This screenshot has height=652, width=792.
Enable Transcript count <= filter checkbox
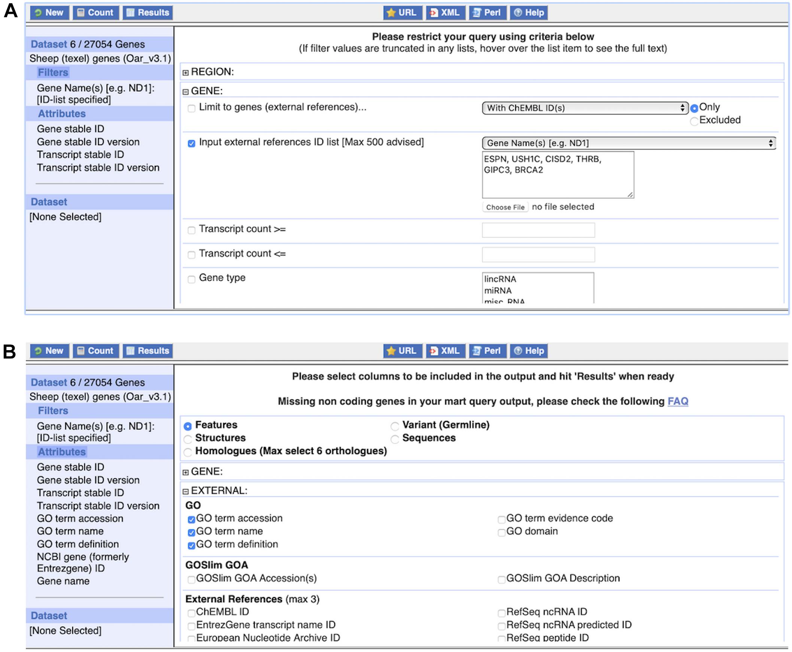tap(191, 255)
